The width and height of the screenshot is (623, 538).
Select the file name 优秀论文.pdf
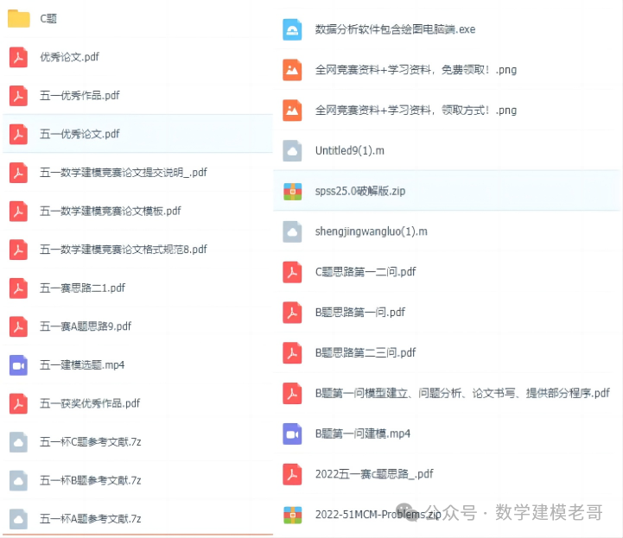[69, 57]
